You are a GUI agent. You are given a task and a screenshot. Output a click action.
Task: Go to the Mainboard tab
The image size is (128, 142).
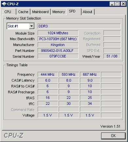click(x=40, y=12)
